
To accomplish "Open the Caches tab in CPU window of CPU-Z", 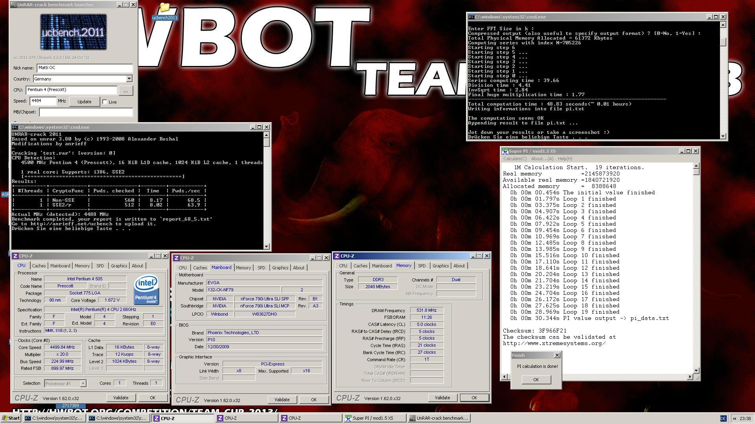I will (39, 266).
